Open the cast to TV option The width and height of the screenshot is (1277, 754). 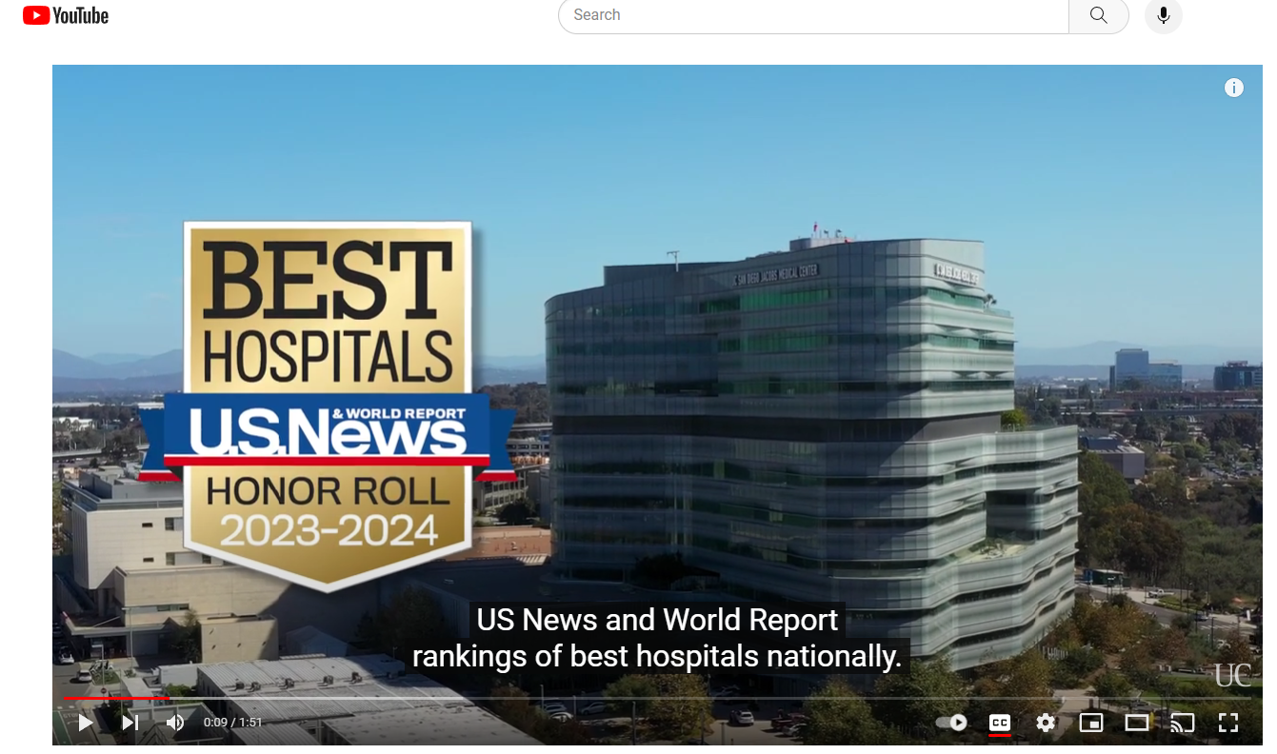coord(1182,723)
